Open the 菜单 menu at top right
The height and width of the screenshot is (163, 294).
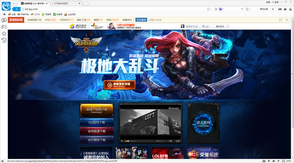(268, 2)
